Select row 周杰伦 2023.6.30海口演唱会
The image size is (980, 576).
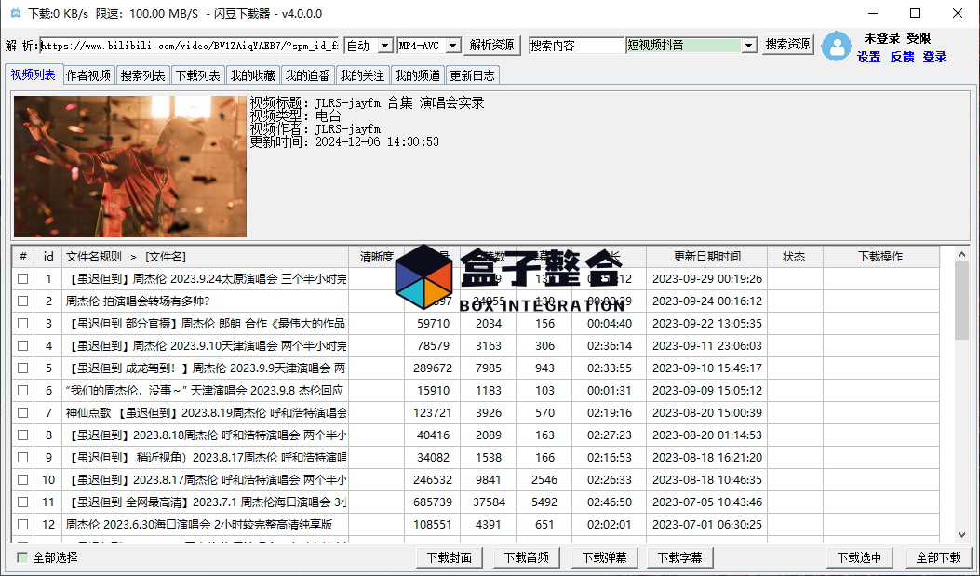[x=199, y=525]
